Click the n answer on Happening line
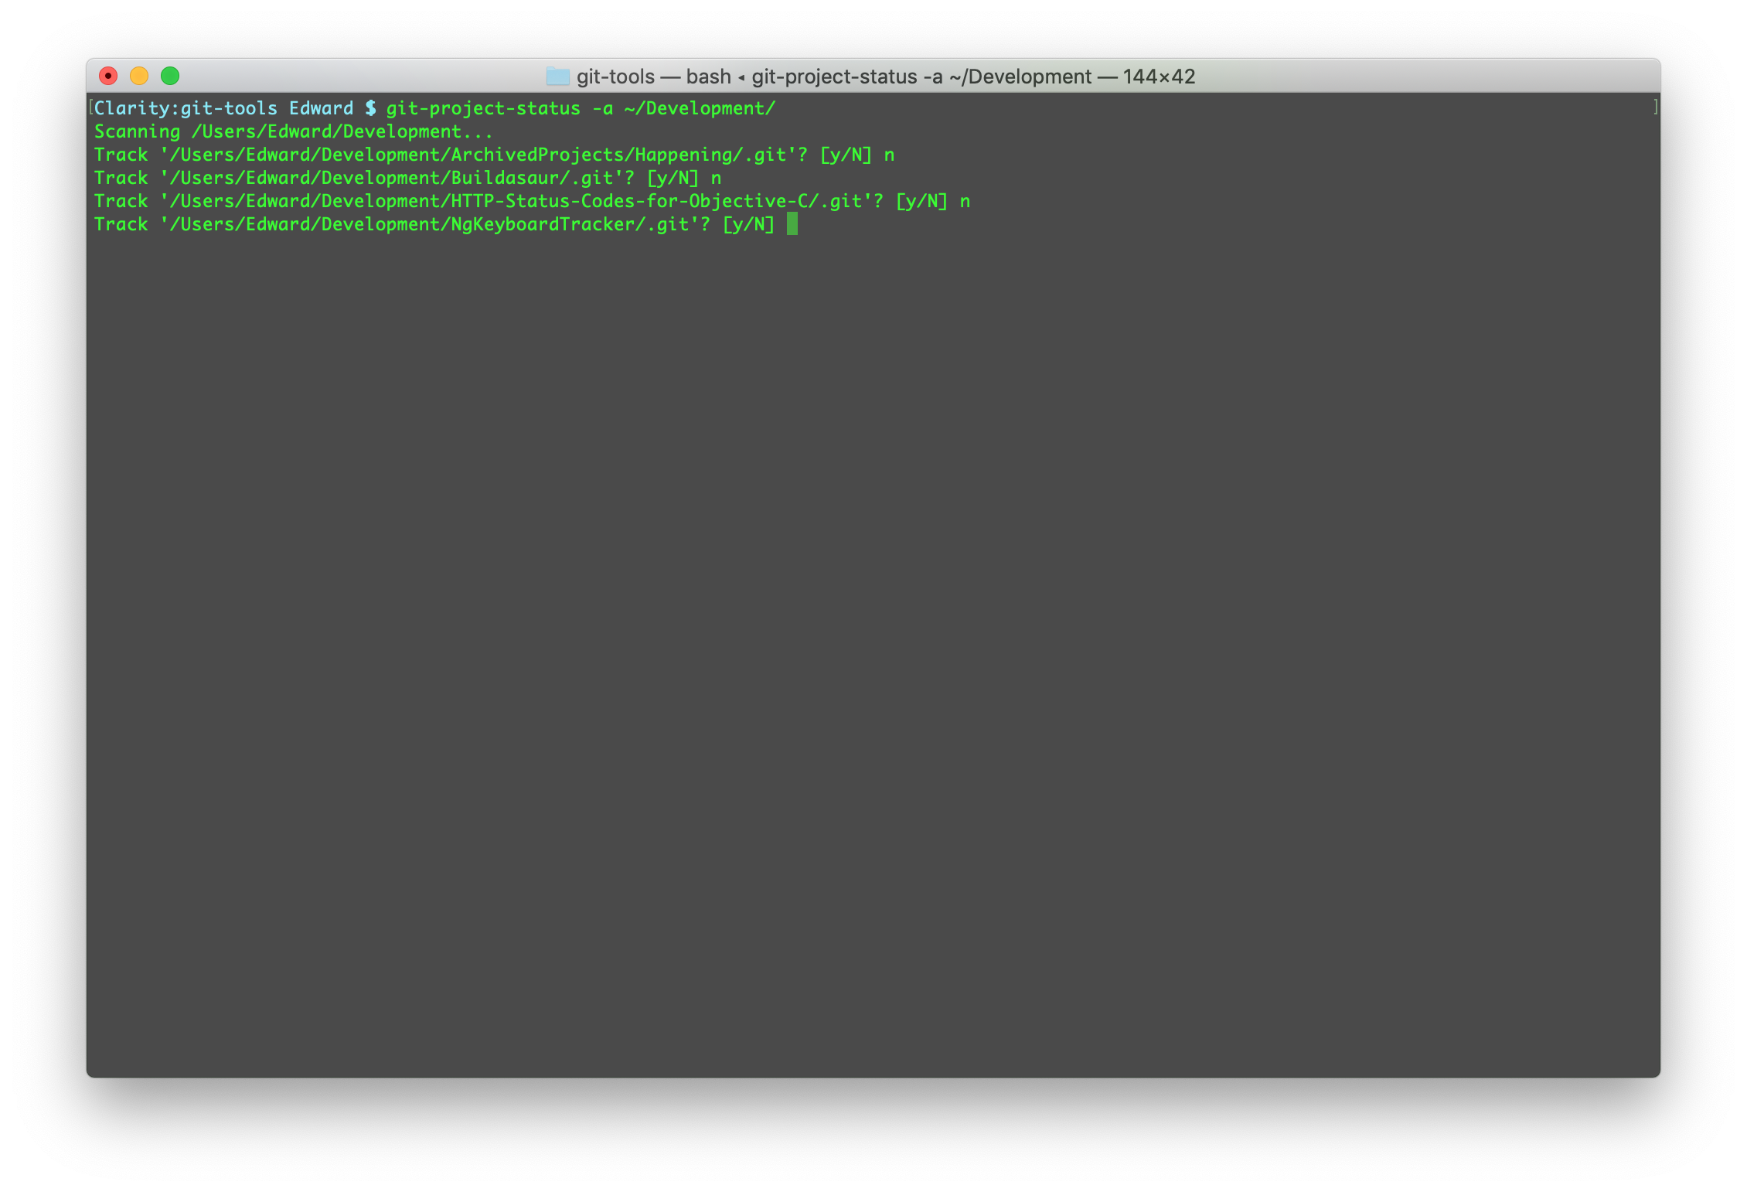This screenshot has height=1192, width=1747. point(889,155)
